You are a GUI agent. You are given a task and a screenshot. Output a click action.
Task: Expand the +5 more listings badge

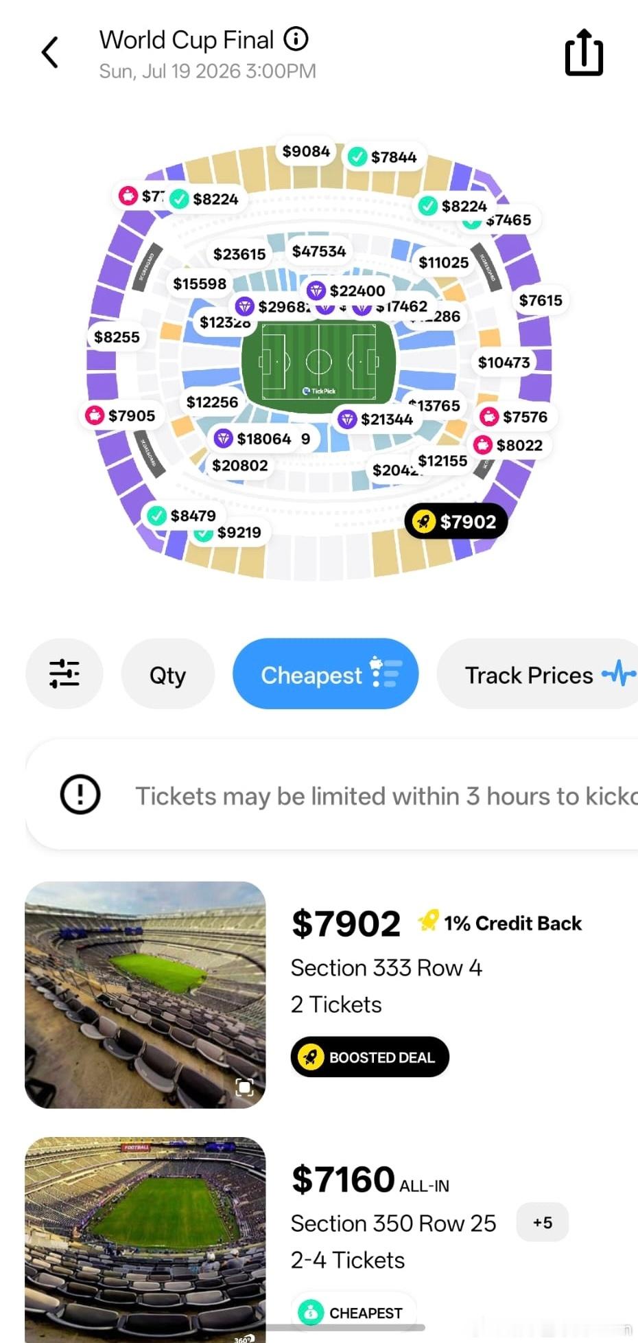point(542,1222)
